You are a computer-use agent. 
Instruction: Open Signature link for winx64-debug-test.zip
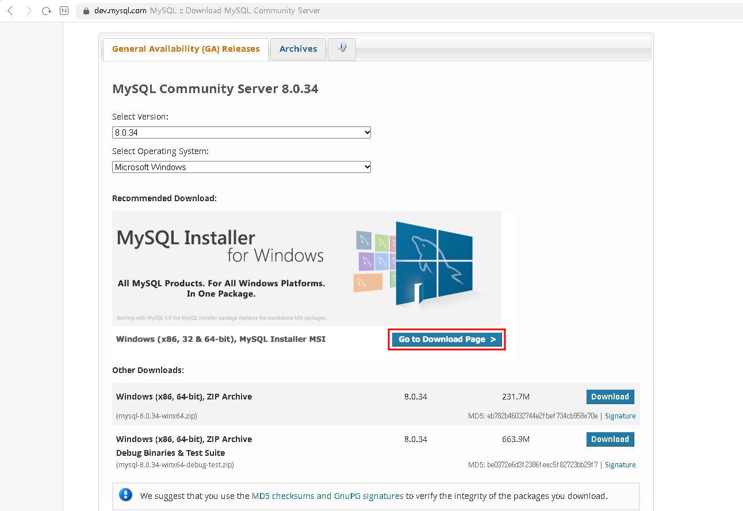point(620,465)
